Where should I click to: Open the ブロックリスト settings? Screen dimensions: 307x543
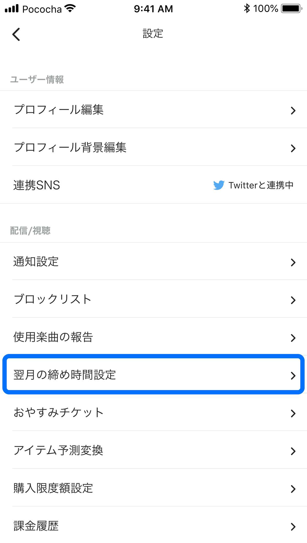pos(153,300)
